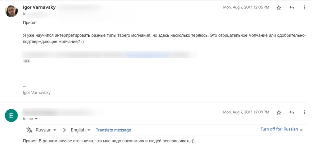
Task: Open more options for second message
Action: pyautogui.click(x=304, y=113)
